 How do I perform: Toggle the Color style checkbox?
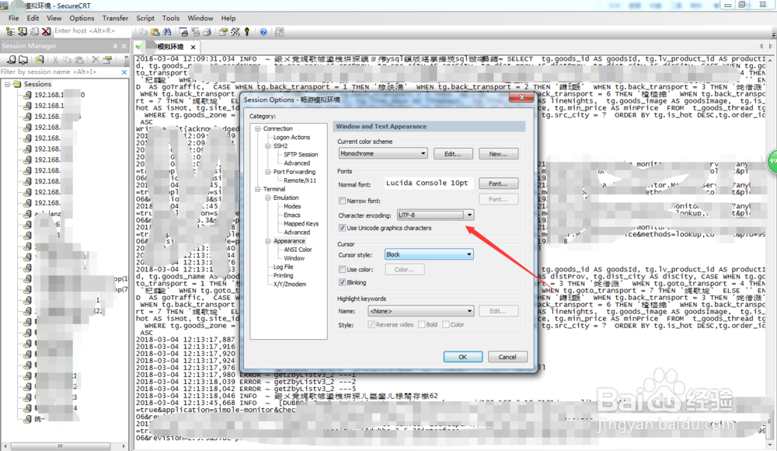(446, 324)
